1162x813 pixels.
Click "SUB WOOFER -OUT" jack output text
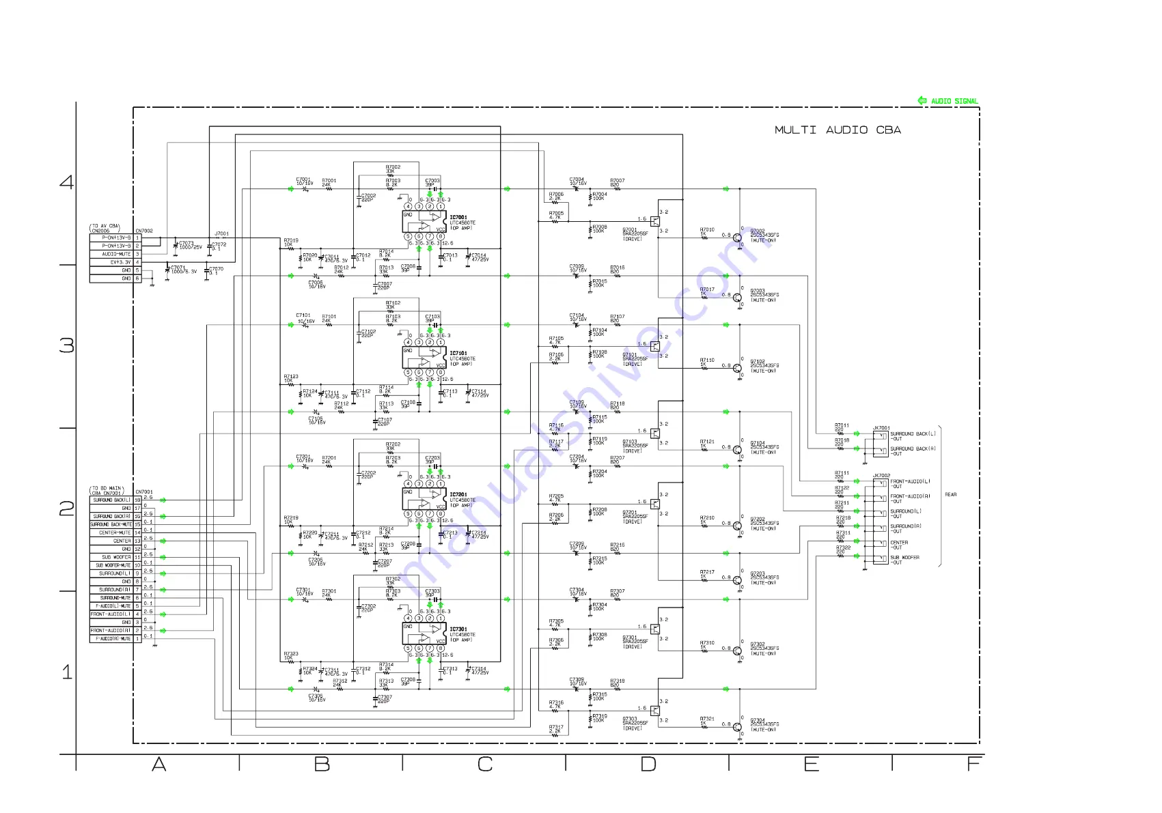(904, 560)
